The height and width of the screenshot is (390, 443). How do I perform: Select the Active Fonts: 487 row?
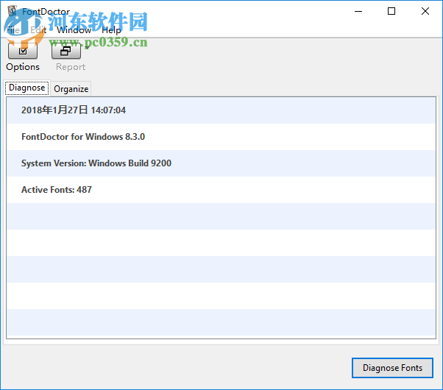(x=221, y=190)
